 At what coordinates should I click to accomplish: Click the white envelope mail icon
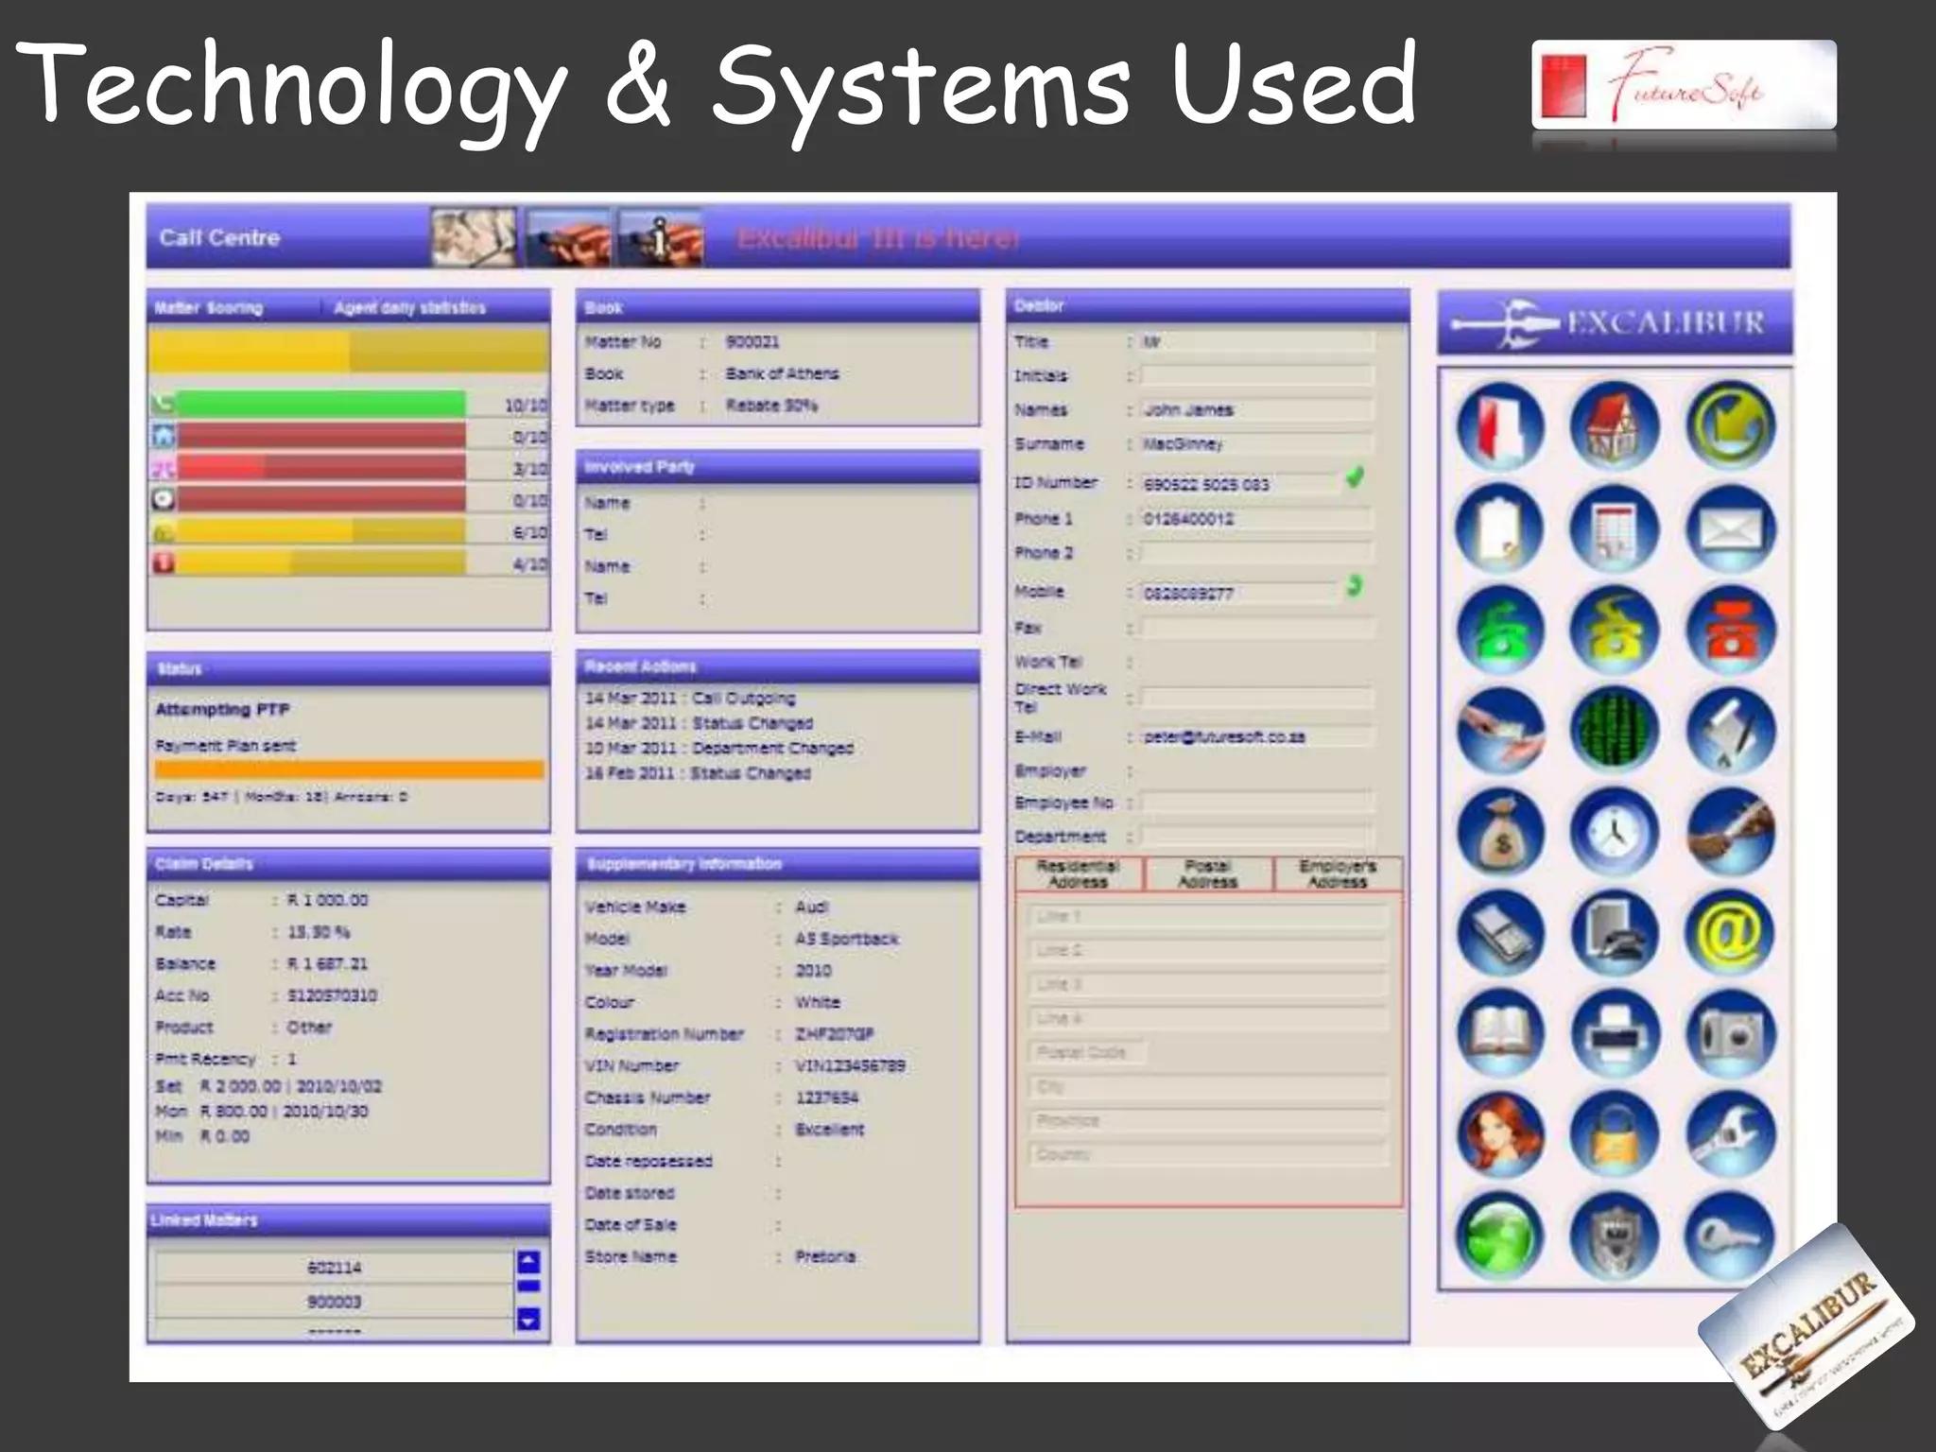click(x=1730, y=528)
